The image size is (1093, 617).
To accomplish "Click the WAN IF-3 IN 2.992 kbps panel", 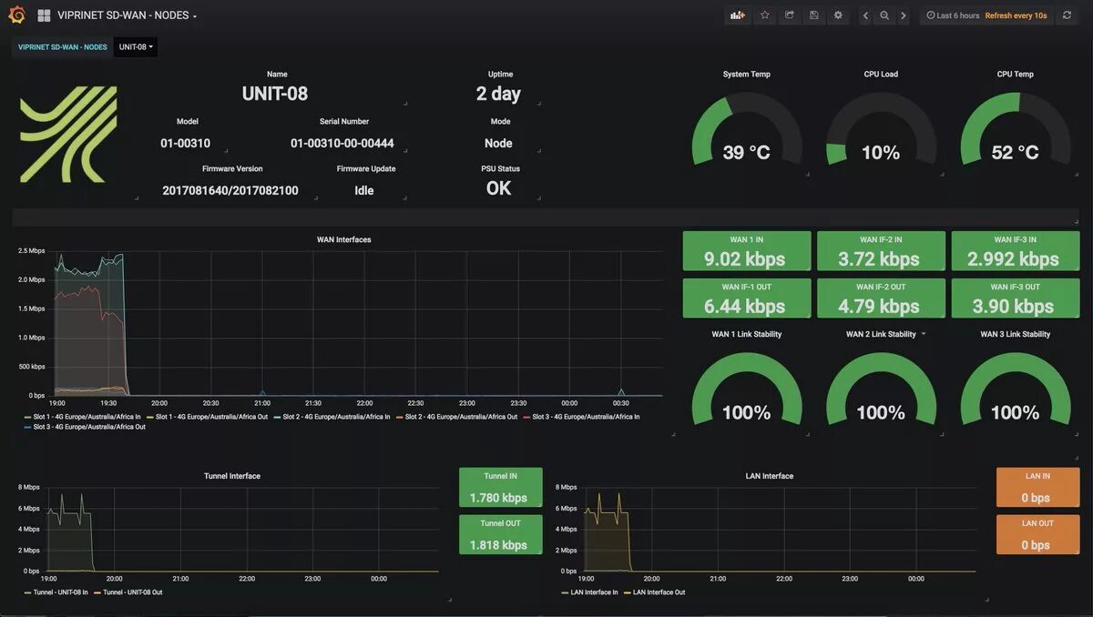I will (1016, 251).
